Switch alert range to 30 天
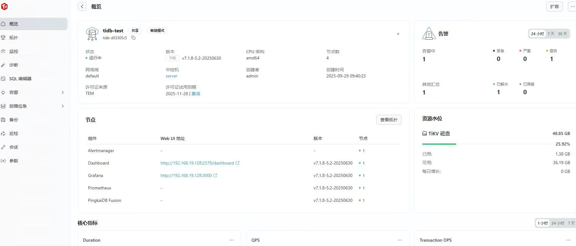The width and height of the screenshot is (576, 246). [562, 34]
